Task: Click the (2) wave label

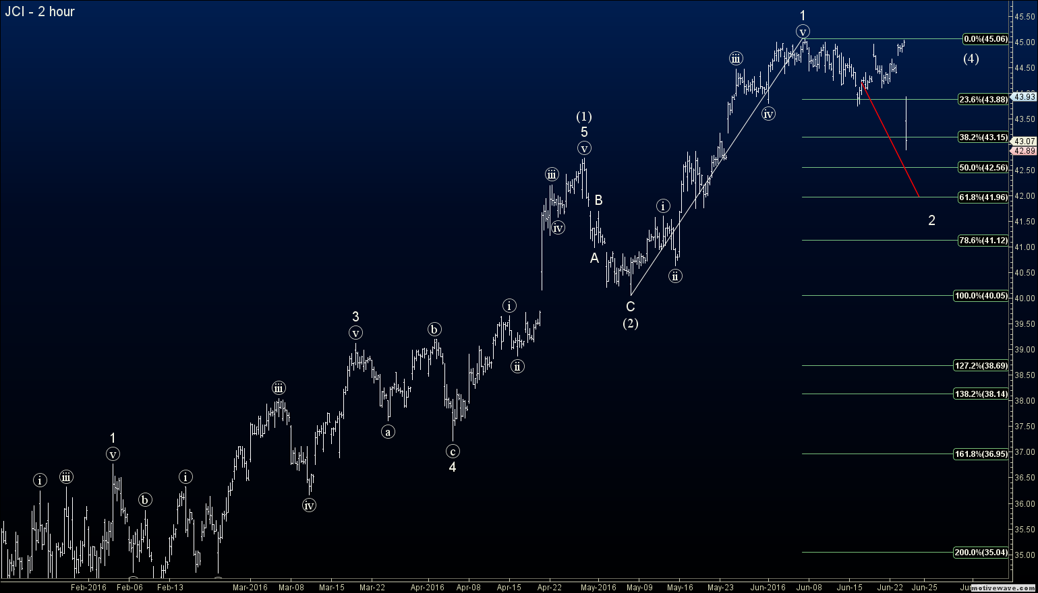Action: click(x=630, y=323)
